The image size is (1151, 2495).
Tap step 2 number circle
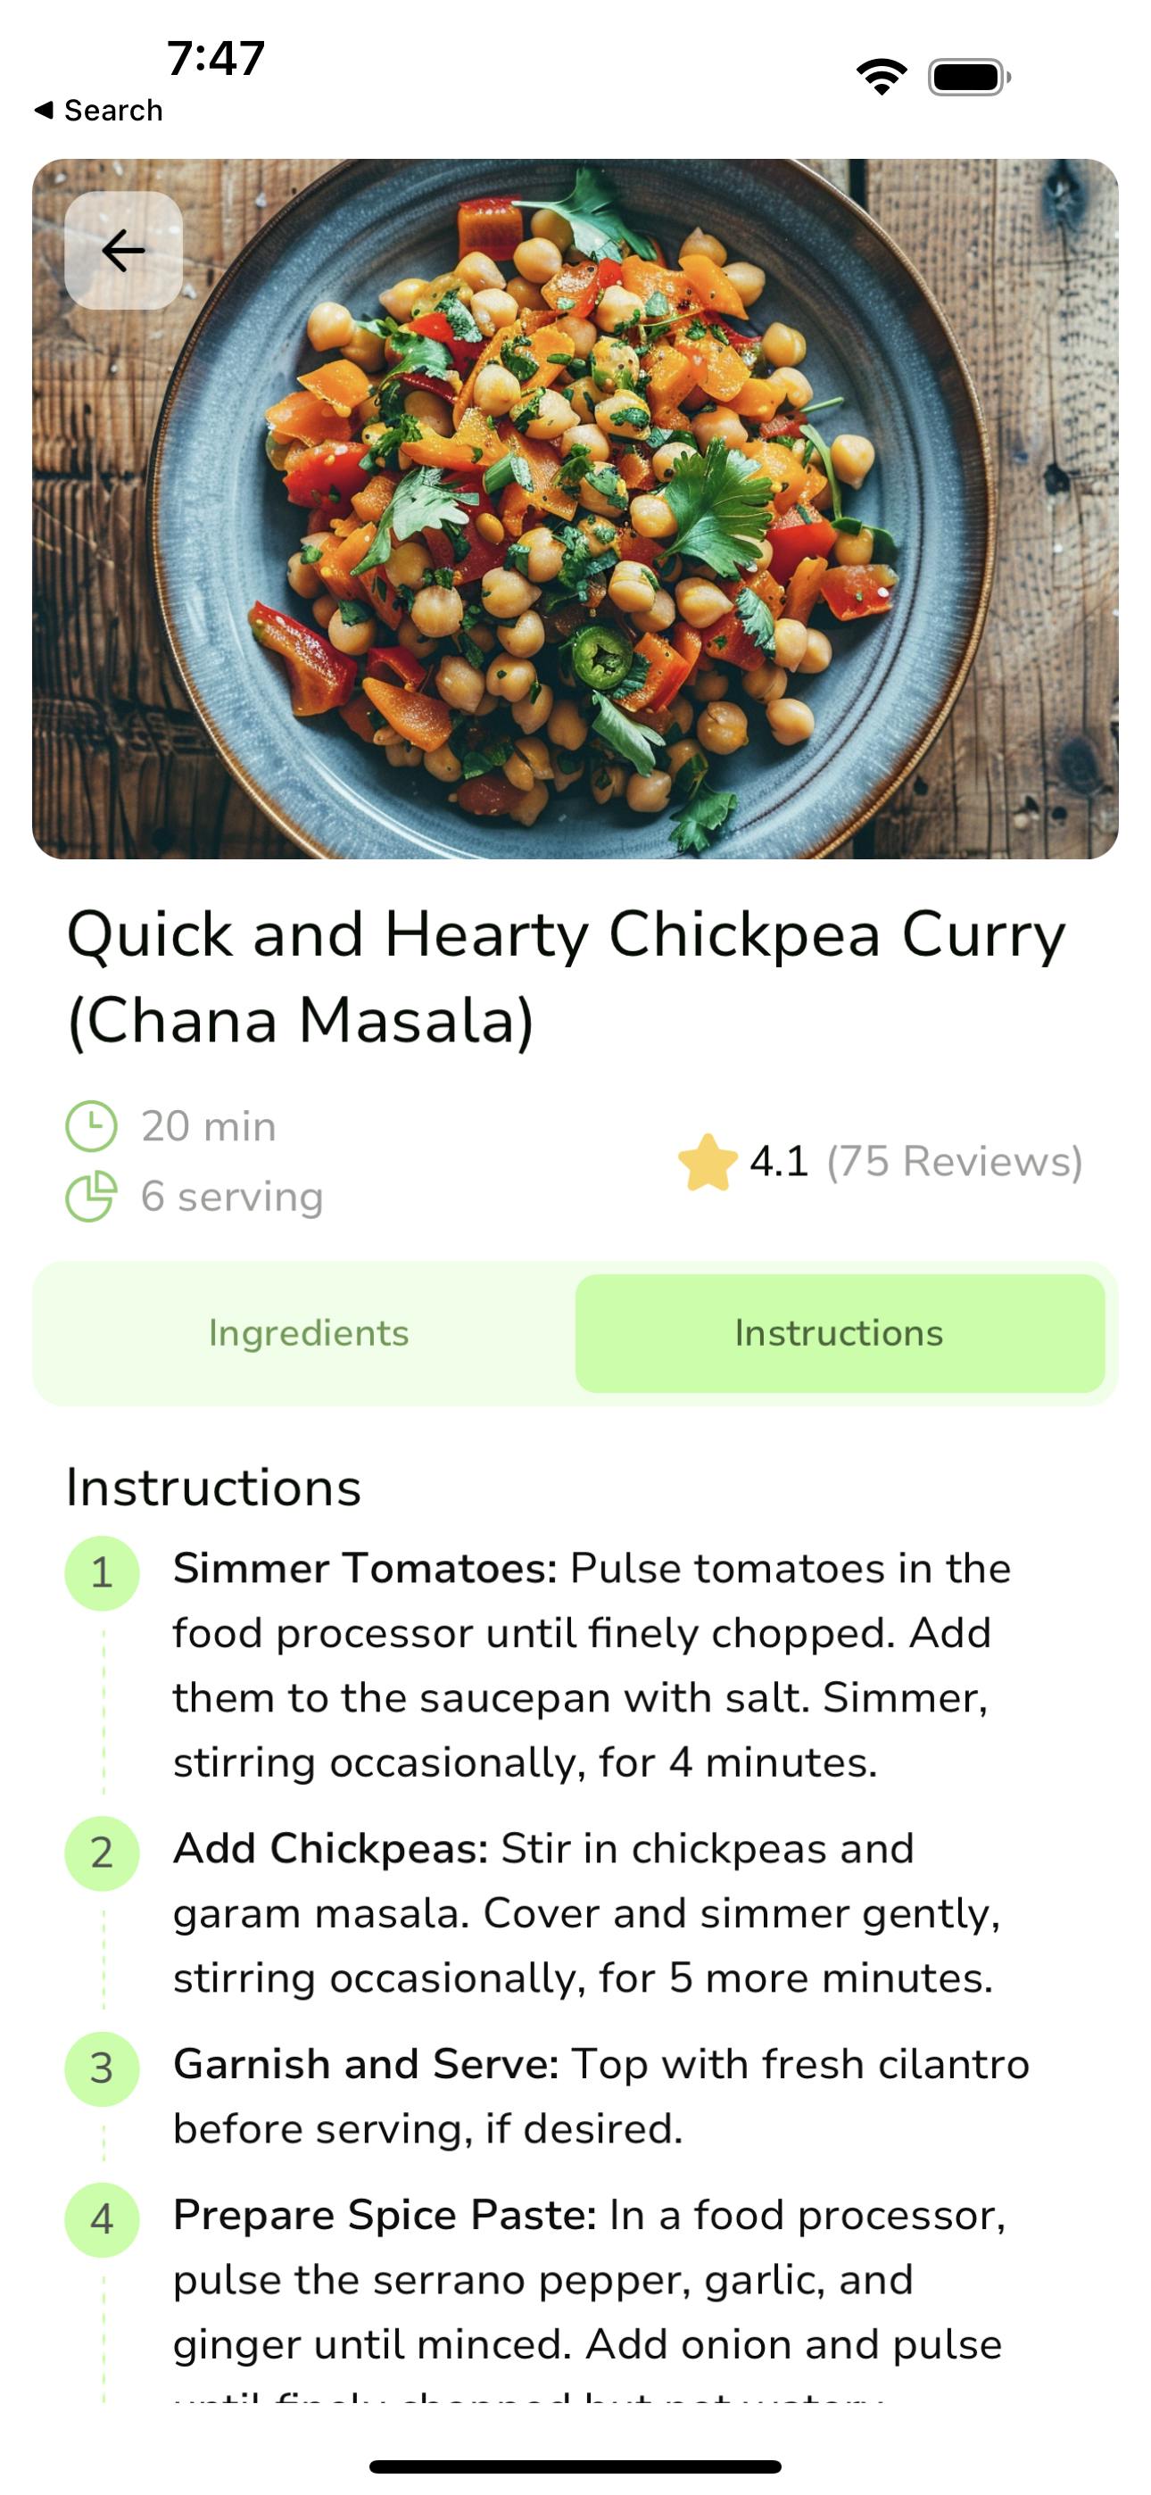click(x=102, y=1853)
